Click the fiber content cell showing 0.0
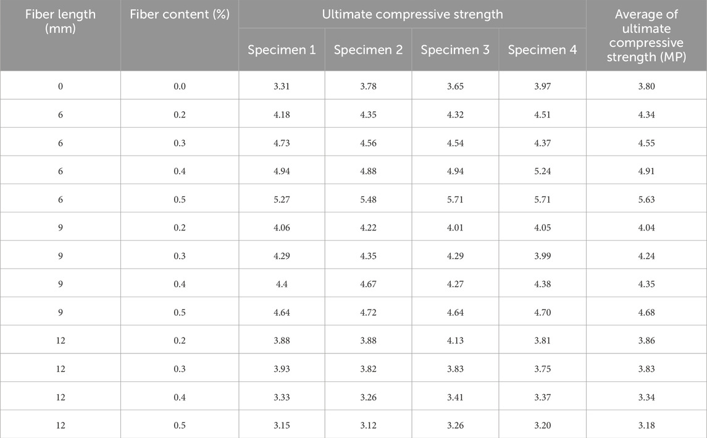Viewport: 707px width, 438px height. (x=179, y=86)
